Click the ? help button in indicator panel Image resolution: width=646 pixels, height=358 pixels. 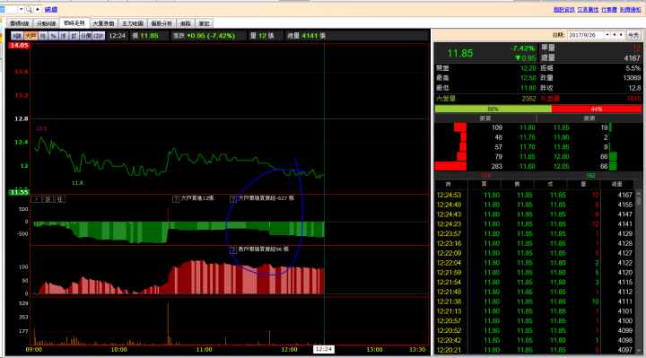coord(36,199)
